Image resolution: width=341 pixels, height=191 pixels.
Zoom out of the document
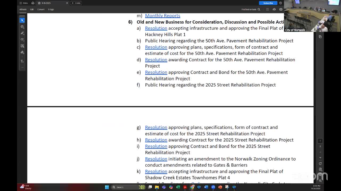coord(320,180)
